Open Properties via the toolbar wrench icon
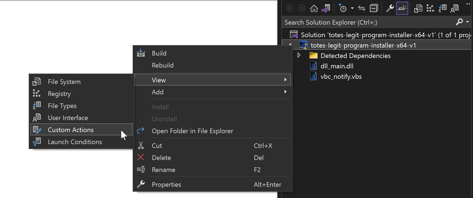 coord(390,8)
